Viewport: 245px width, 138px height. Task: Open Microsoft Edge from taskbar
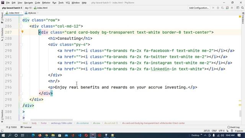pos(33,135)
